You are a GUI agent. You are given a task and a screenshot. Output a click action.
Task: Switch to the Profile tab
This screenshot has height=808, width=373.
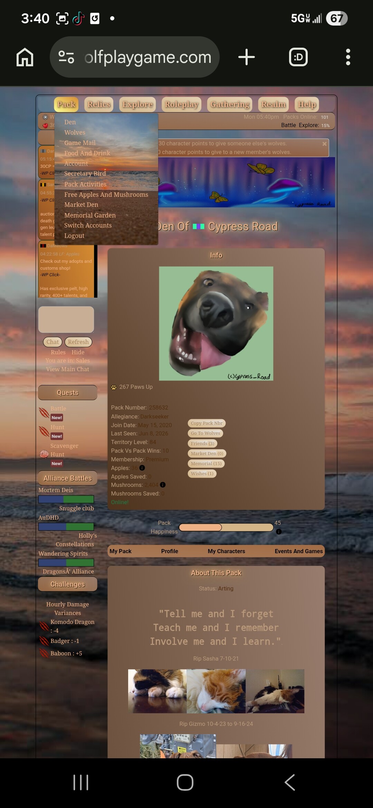(170, 551)
